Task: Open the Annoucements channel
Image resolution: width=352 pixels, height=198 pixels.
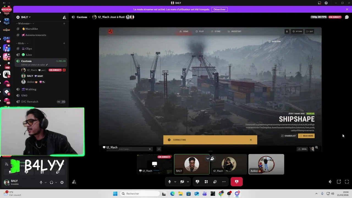Action: pos(41,35)
